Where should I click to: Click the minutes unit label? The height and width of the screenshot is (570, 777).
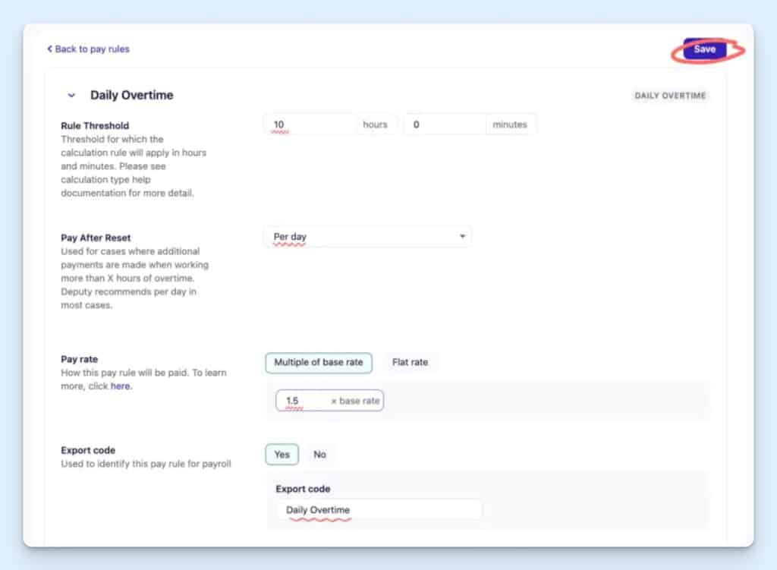pos(510,124)
